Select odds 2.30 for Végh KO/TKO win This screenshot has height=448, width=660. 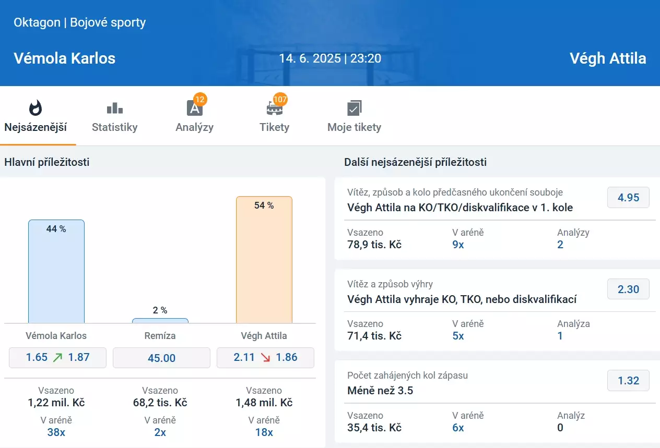coord(628,289)
